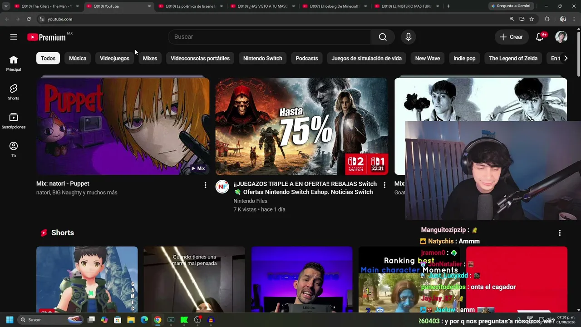Viewport: 581px width, 327px height.
Task: Start voice search with the microphone icon
Action: coord(409,37)
